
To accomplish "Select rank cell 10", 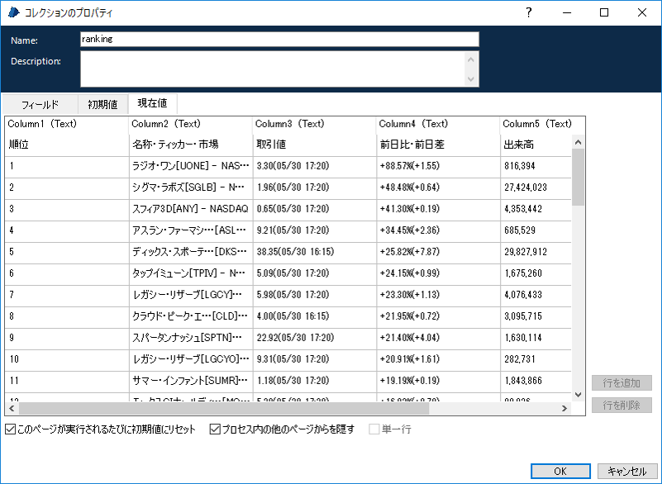I will point(67,360).
